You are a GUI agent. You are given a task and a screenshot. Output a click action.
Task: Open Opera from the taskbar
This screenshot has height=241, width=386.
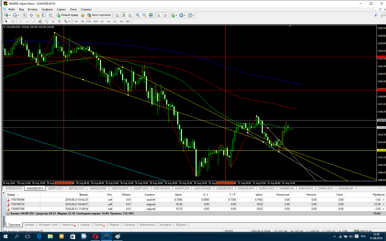[95, 237]
